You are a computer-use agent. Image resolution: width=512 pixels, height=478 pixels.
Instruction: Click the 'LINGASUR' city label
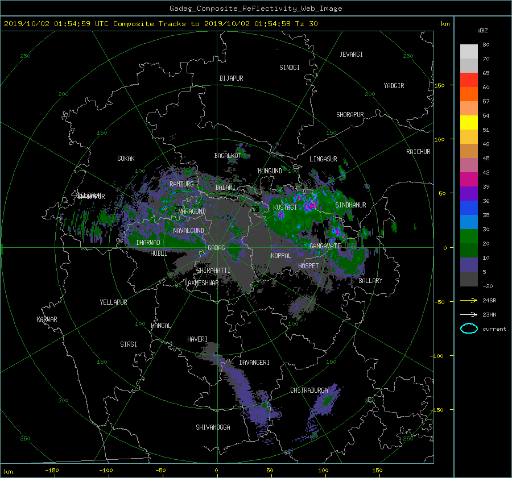coord(323,159)
